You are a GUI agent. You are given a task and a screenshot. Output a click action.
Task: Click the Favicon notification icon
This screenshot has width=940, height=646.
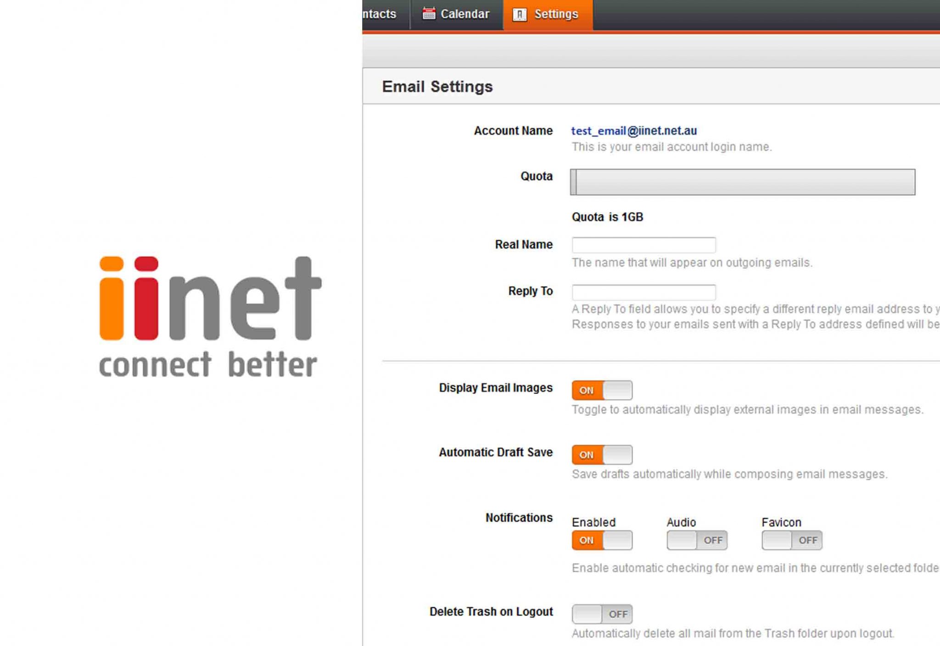pos(792,540)
